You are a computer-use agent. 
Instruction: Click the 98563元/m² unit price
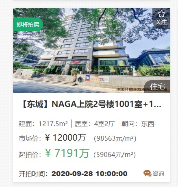(x=115, y=138)
